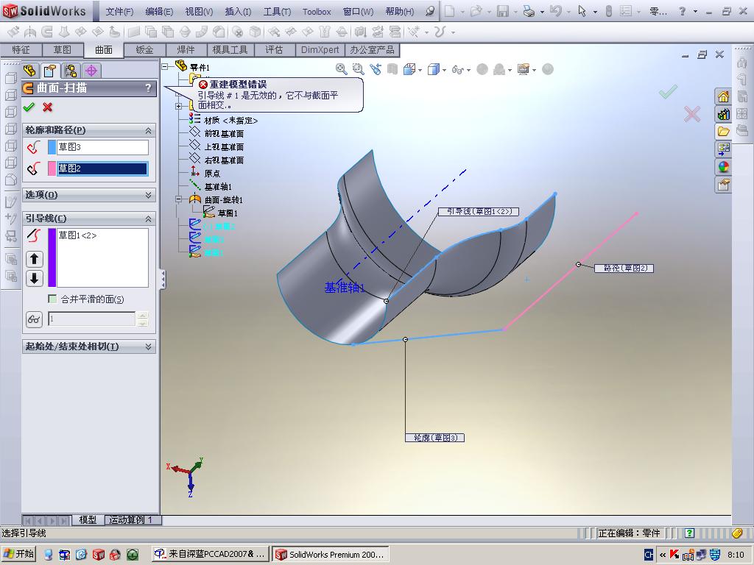Viewport: 754px width, 565px height.
Task: Open the 来自深蓝PCCAD2007 taskbar window
Action: pos(210,554)
